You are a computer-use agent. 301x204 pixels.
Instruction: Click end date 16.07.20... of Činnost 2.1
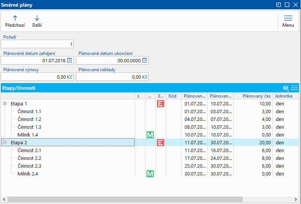click(x=221, y=151)
